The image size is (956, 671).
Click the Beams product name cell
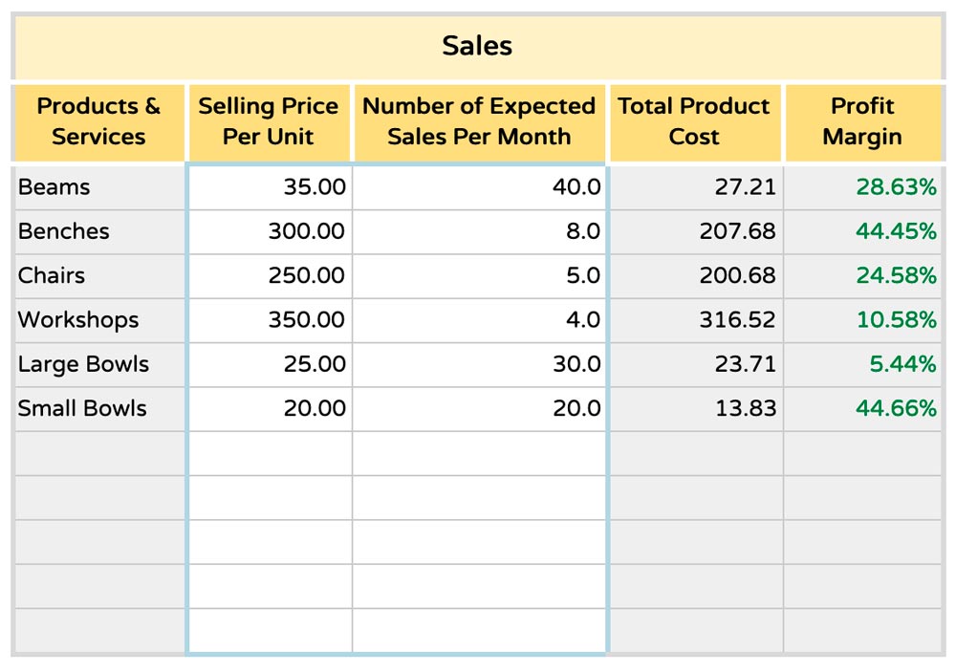(100, 187)
